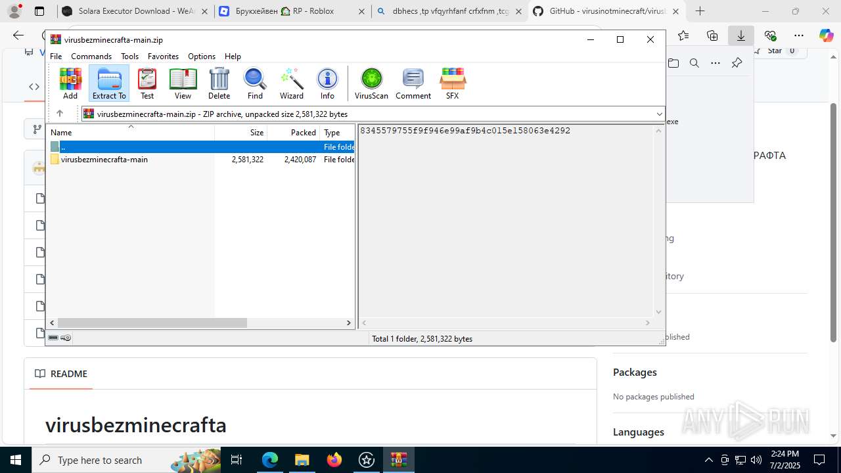841x473 pixels.
Task: Go up one folder level arrow
Action: click(60, 114)
